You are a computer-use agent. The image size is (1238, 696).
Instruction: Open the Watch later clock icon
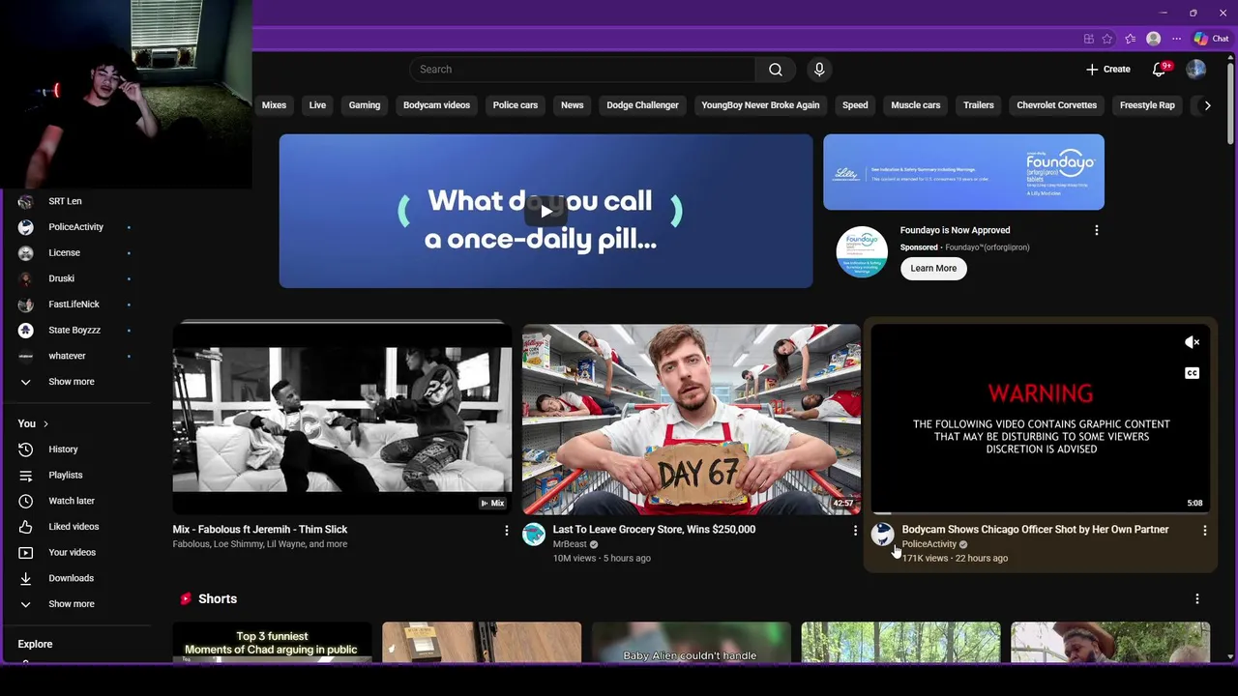point(26,501)
